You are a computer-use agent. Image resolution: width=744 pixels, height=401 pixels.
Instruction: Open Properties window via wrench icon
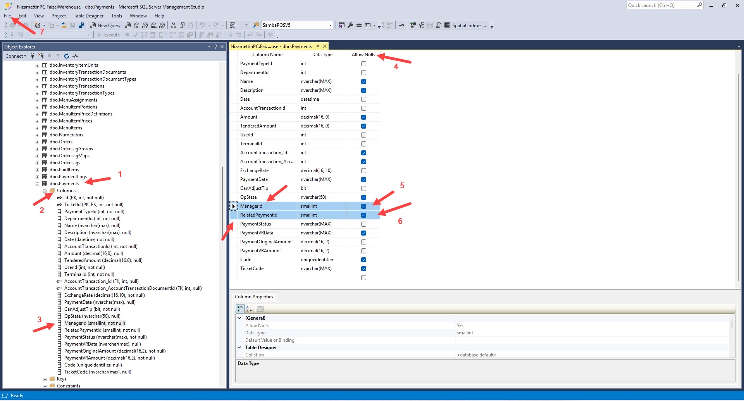pos(350,26)
